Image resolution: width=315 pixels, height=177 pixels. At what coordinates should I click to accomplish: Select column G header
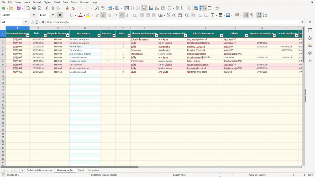tap(144, 28)
